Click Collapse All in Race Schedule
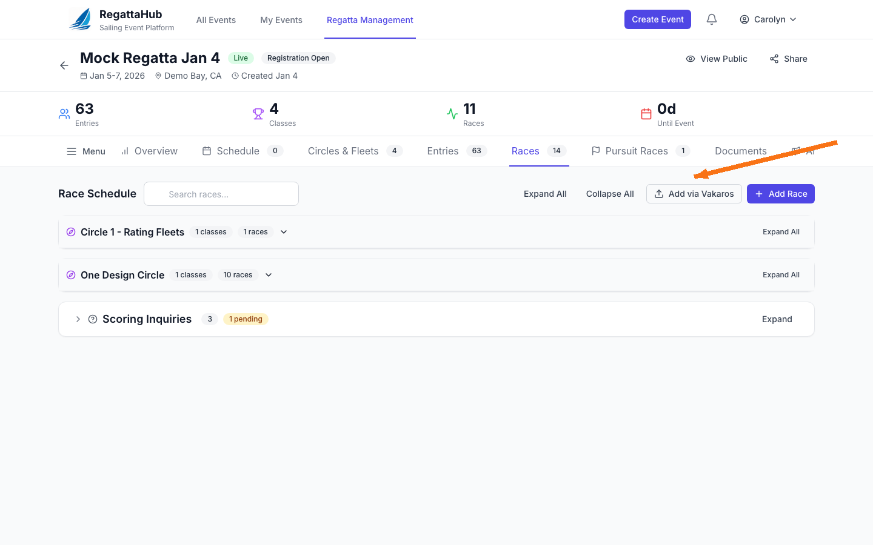This screenshot has width=873, height=545. click(610, 194)
